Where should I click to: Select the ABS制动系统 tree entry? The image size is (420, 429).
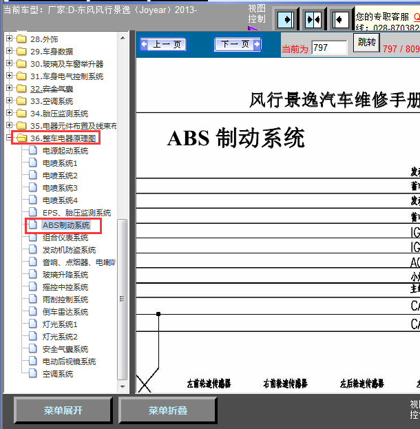coord(66,225)
